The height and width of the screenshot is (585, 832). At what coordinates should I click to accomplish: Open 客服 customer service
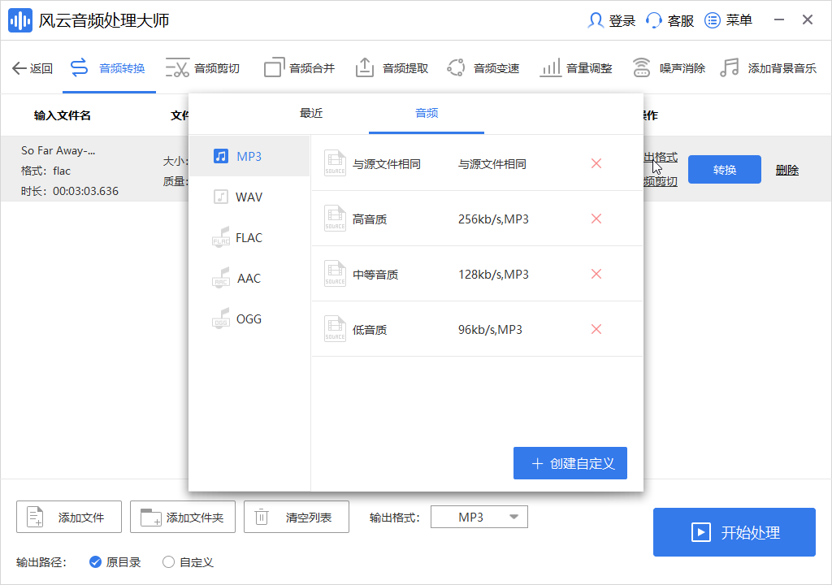[x=669, y=20]
